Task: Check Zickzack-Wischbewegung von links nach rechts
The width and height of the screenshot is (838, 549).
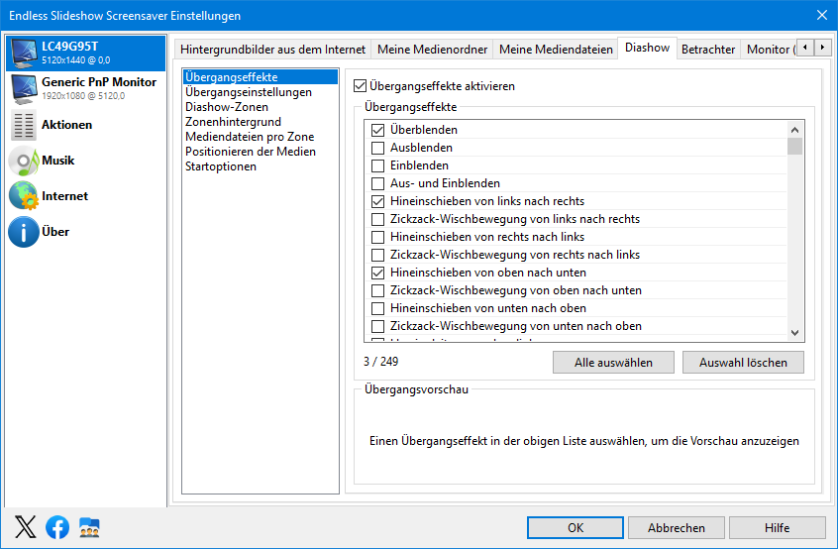Action: [377, 219]
